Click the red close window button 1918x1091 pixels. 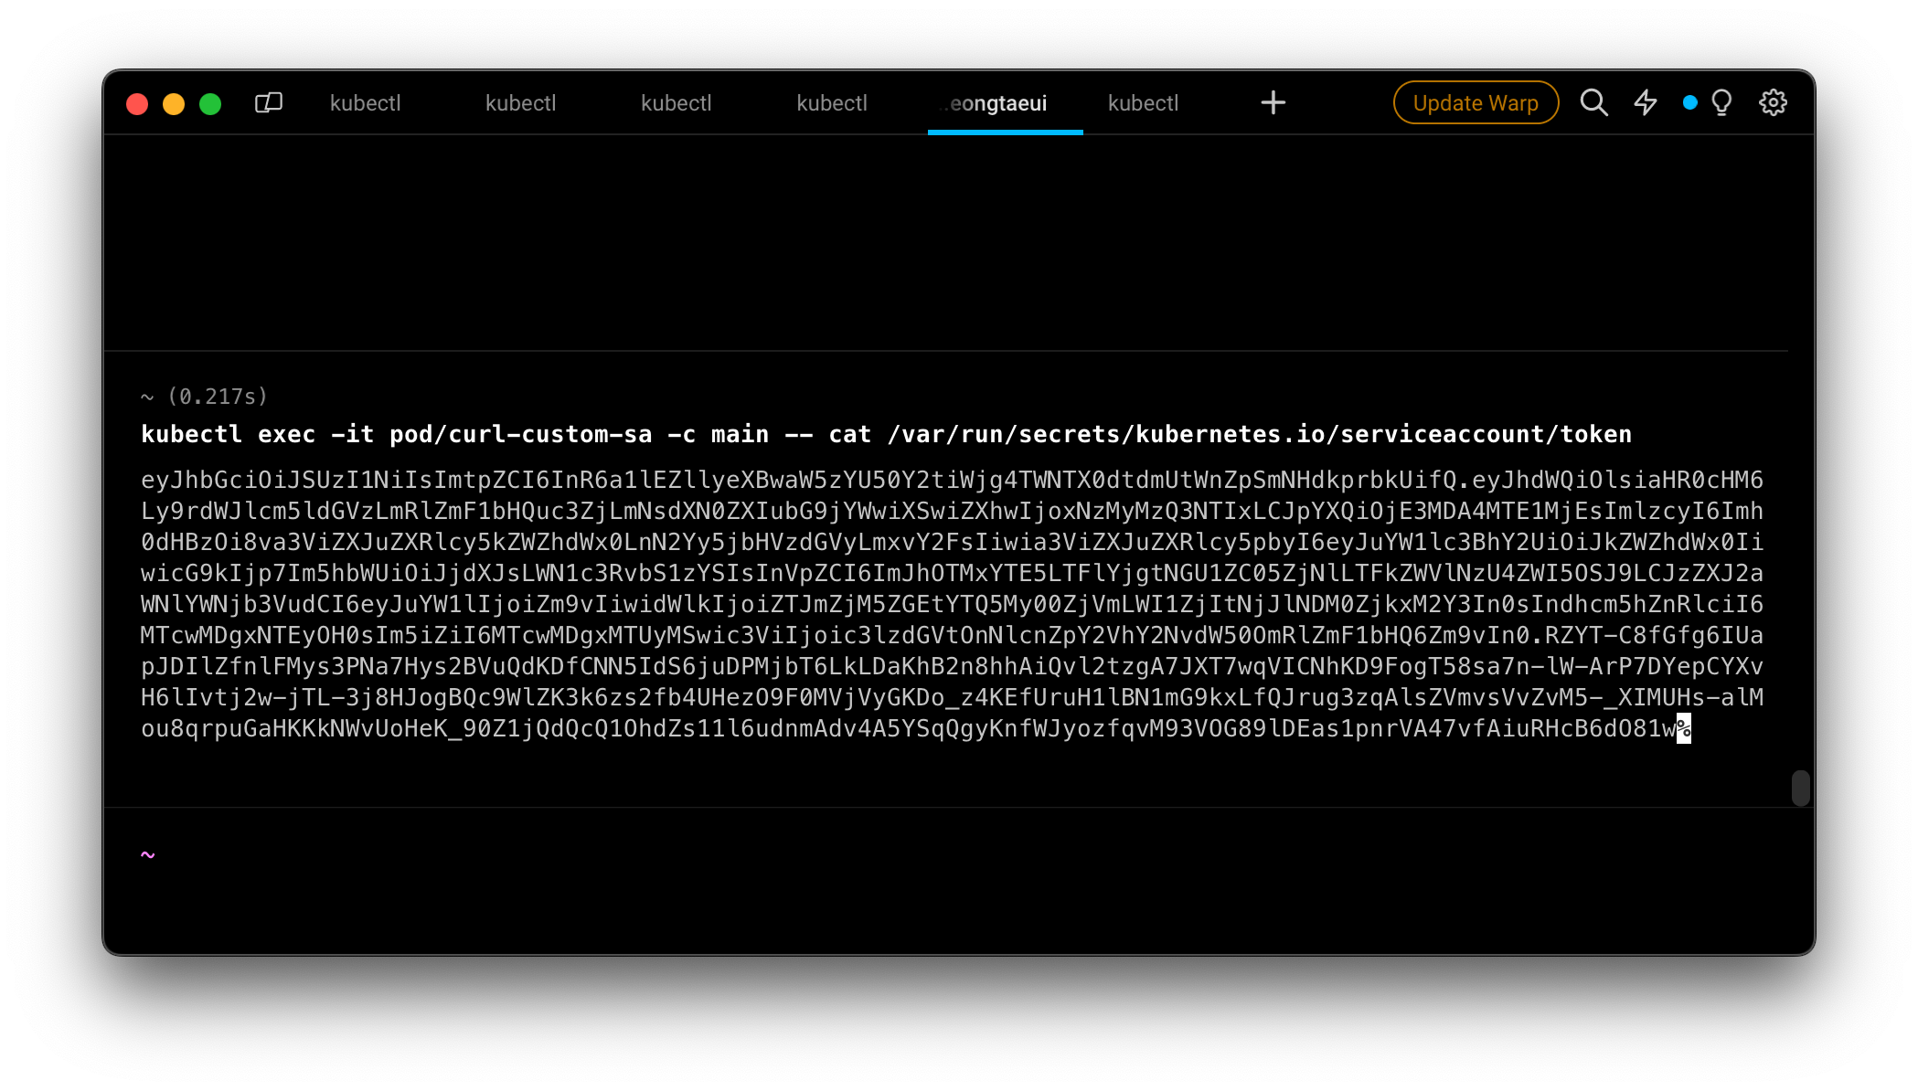click(x=137, y=104)
